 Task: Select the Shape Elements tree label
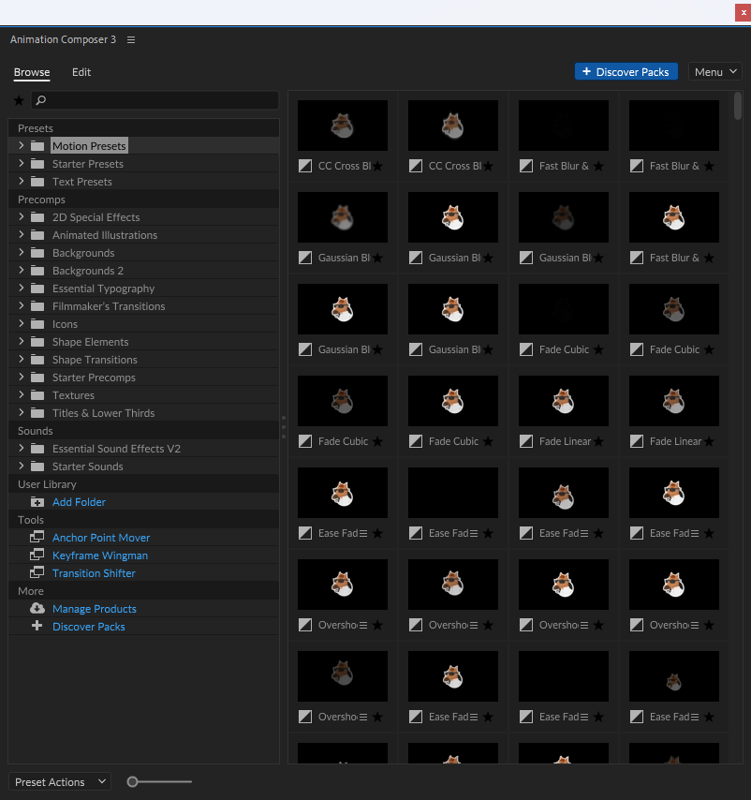click(x=90, y=342)
